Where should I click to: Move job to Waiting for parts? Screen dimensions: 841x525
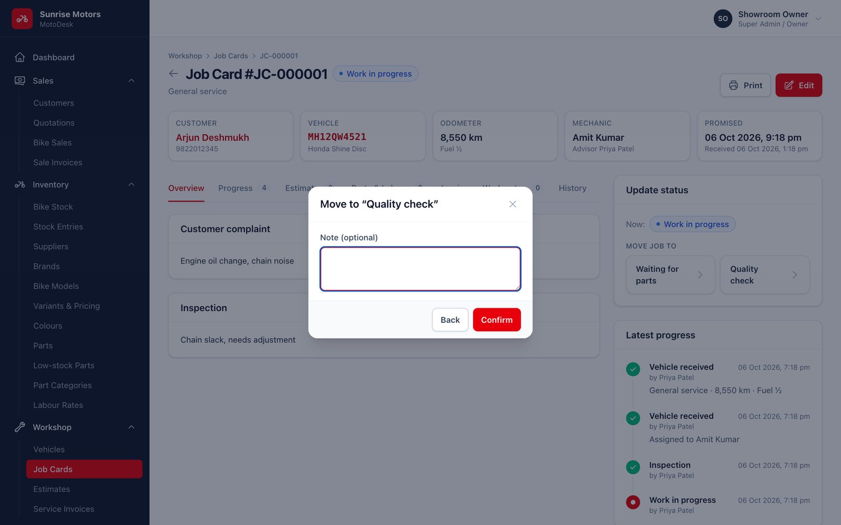670,275
